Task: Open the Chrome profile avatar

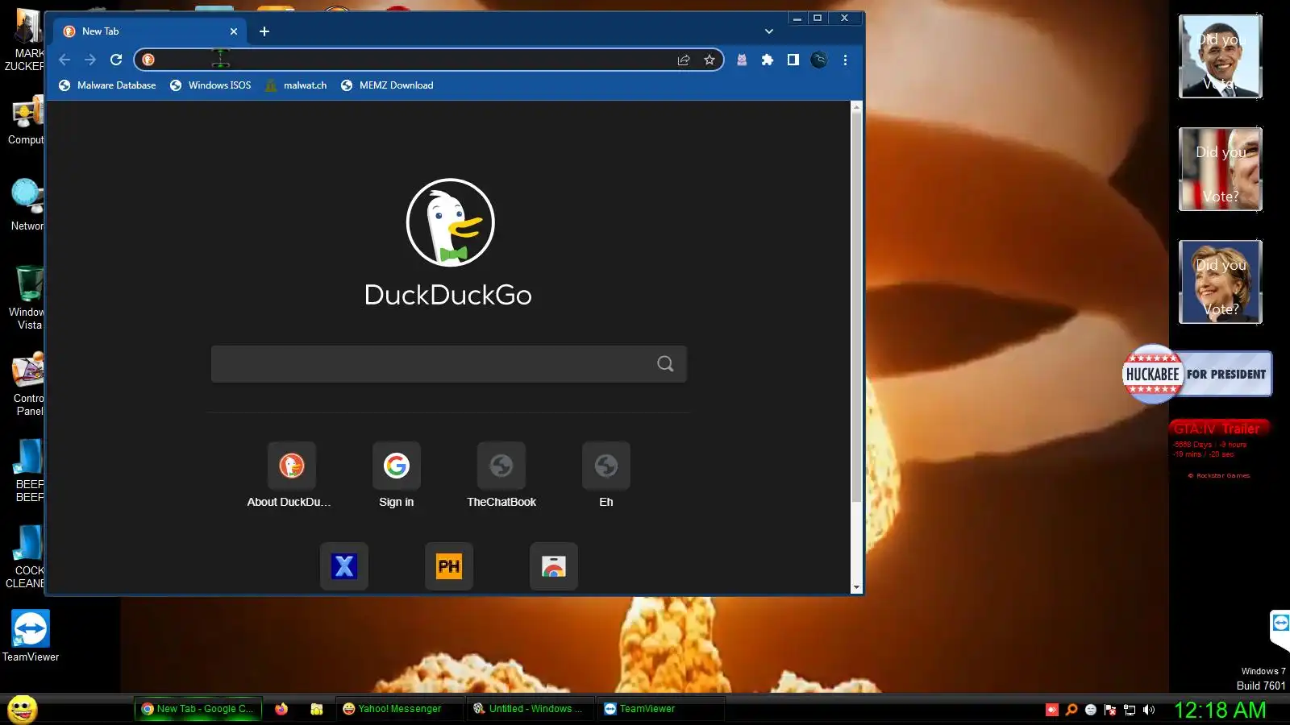Action: click(x=819, y=60)
